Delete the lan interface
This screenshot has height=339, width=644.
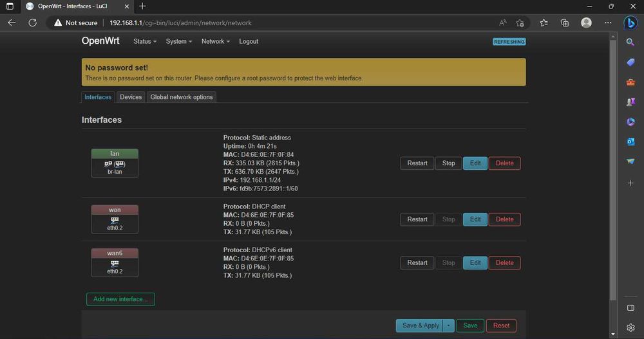pos(505,163)
